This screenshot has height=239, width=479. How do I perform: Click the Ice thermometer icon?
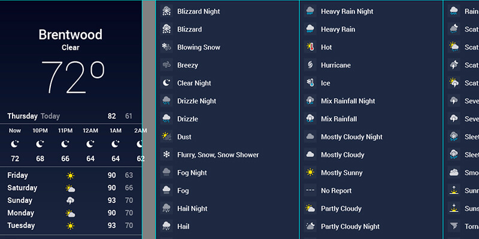point(310,83)
